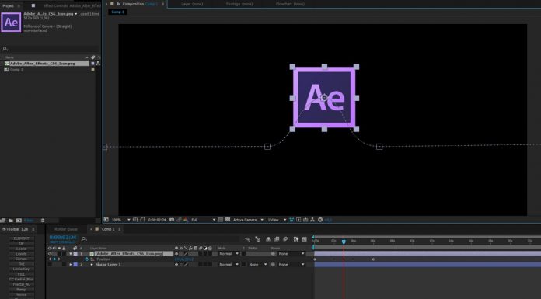541x299 pixels.
Task: Toggle the mask and shape path visibility icon
Action: click(x=142, y=220)
